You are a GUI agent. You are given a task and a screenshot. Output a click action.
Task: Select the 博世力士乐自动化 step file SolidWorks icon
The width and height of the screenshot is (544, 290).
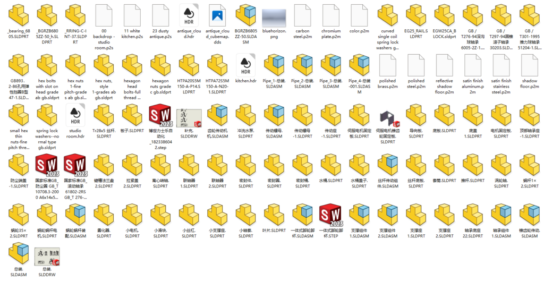pos(160,115)
